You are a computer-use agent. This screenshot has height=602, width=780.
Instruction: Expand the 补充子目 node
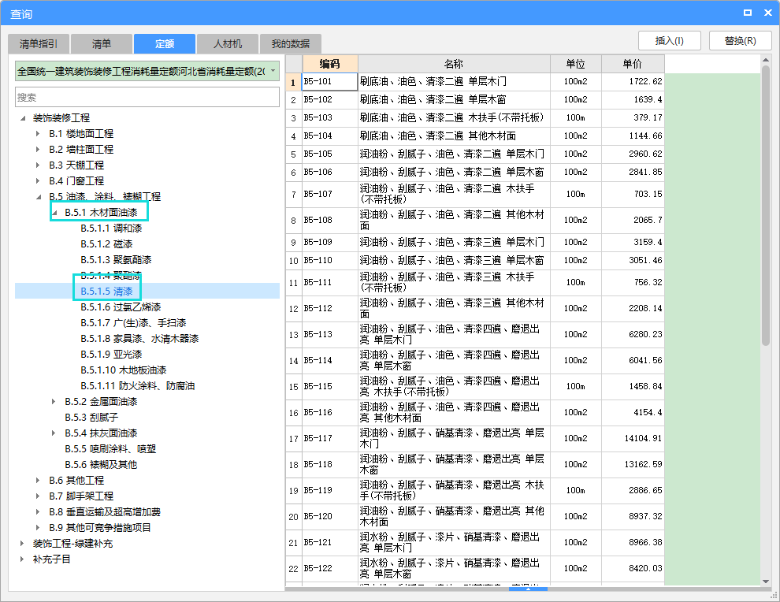(x=22, y=559)
